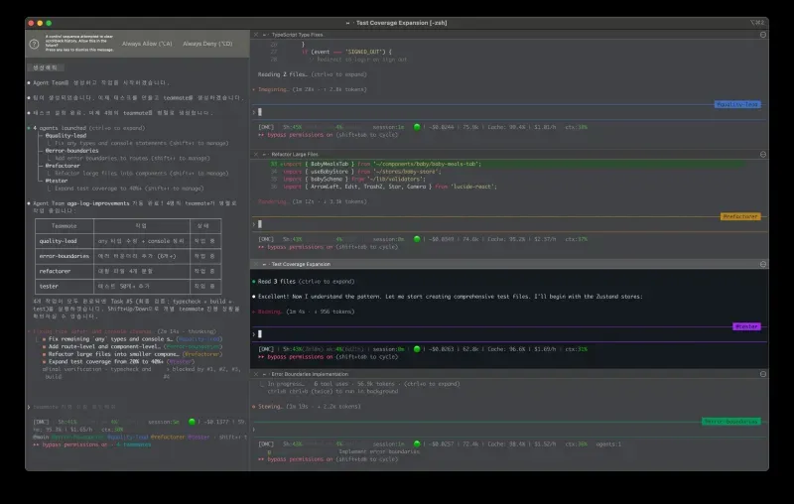Close the Refactor Large Files pane

click(x=256, y=155)
